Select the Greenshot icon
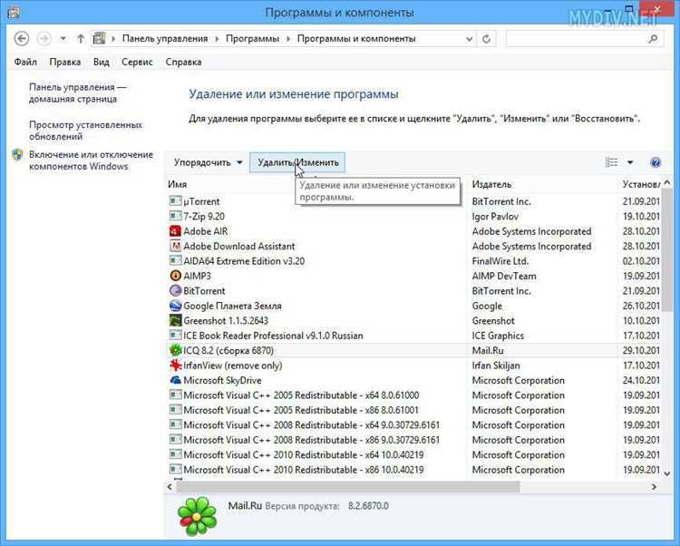Screen dimensions: 680x546 tap(175, 320)
